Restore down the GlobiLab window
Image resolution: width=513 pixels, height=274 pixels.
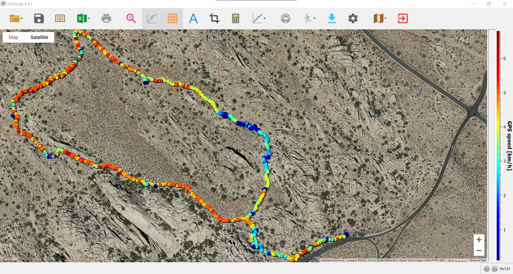(x=489, y=3)
